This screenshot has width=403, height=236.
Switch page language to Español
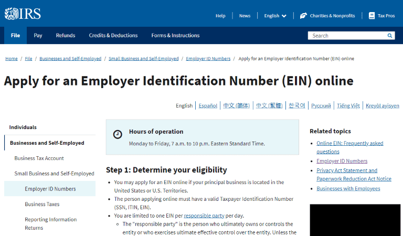tap(208, 105)
